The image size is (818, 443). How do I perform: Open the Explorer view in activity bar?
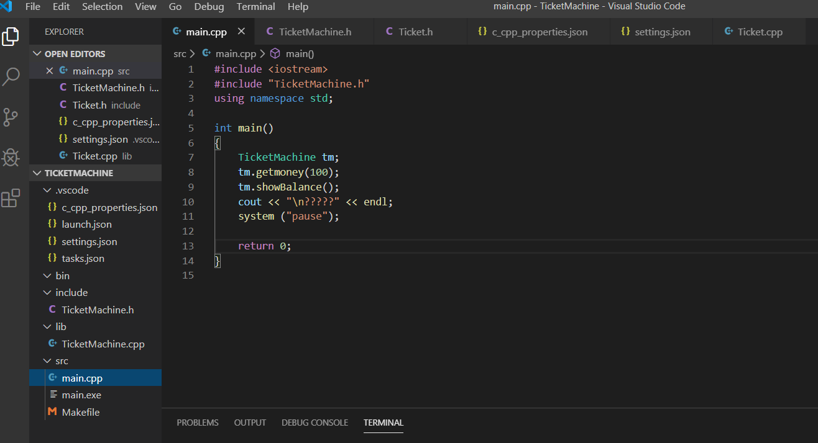pyautogui.click(x=11, y=37)
